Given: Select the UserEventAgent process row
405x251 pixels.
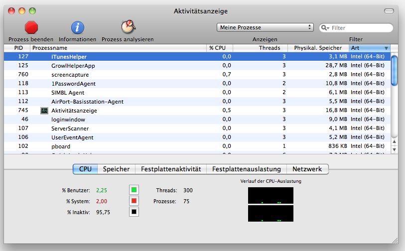Looking at the screenshot, I should pos(197,137).
